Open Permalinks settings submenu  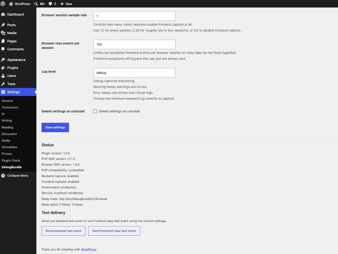click(x=9, y=147)
